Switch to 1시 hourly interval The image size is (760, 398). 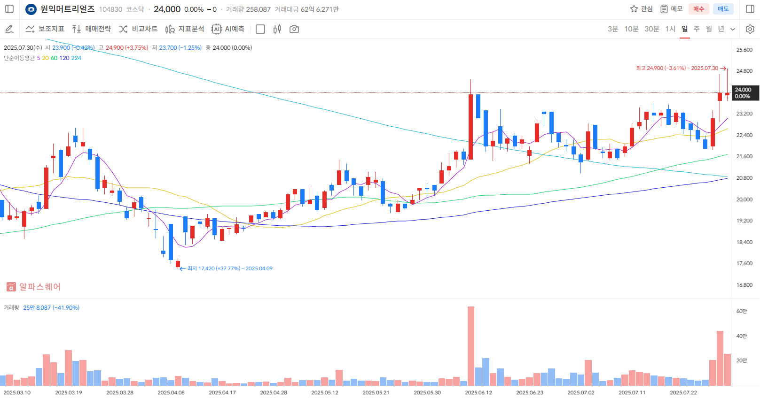[670, 29]
